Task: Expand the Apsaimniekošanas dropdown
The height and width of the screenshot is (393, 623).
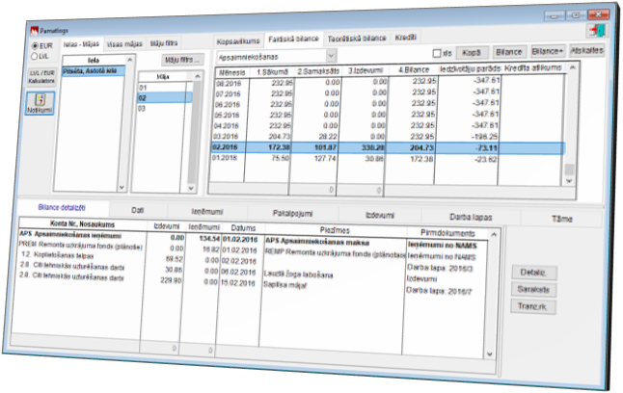Action: [331, 57]
